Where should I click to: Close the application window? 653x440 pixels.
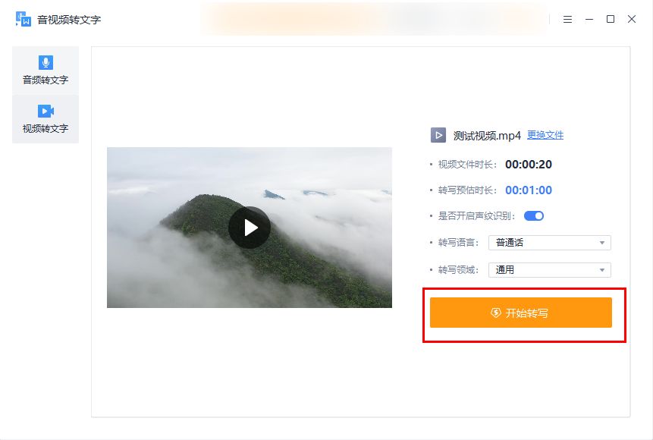(632, 19)
